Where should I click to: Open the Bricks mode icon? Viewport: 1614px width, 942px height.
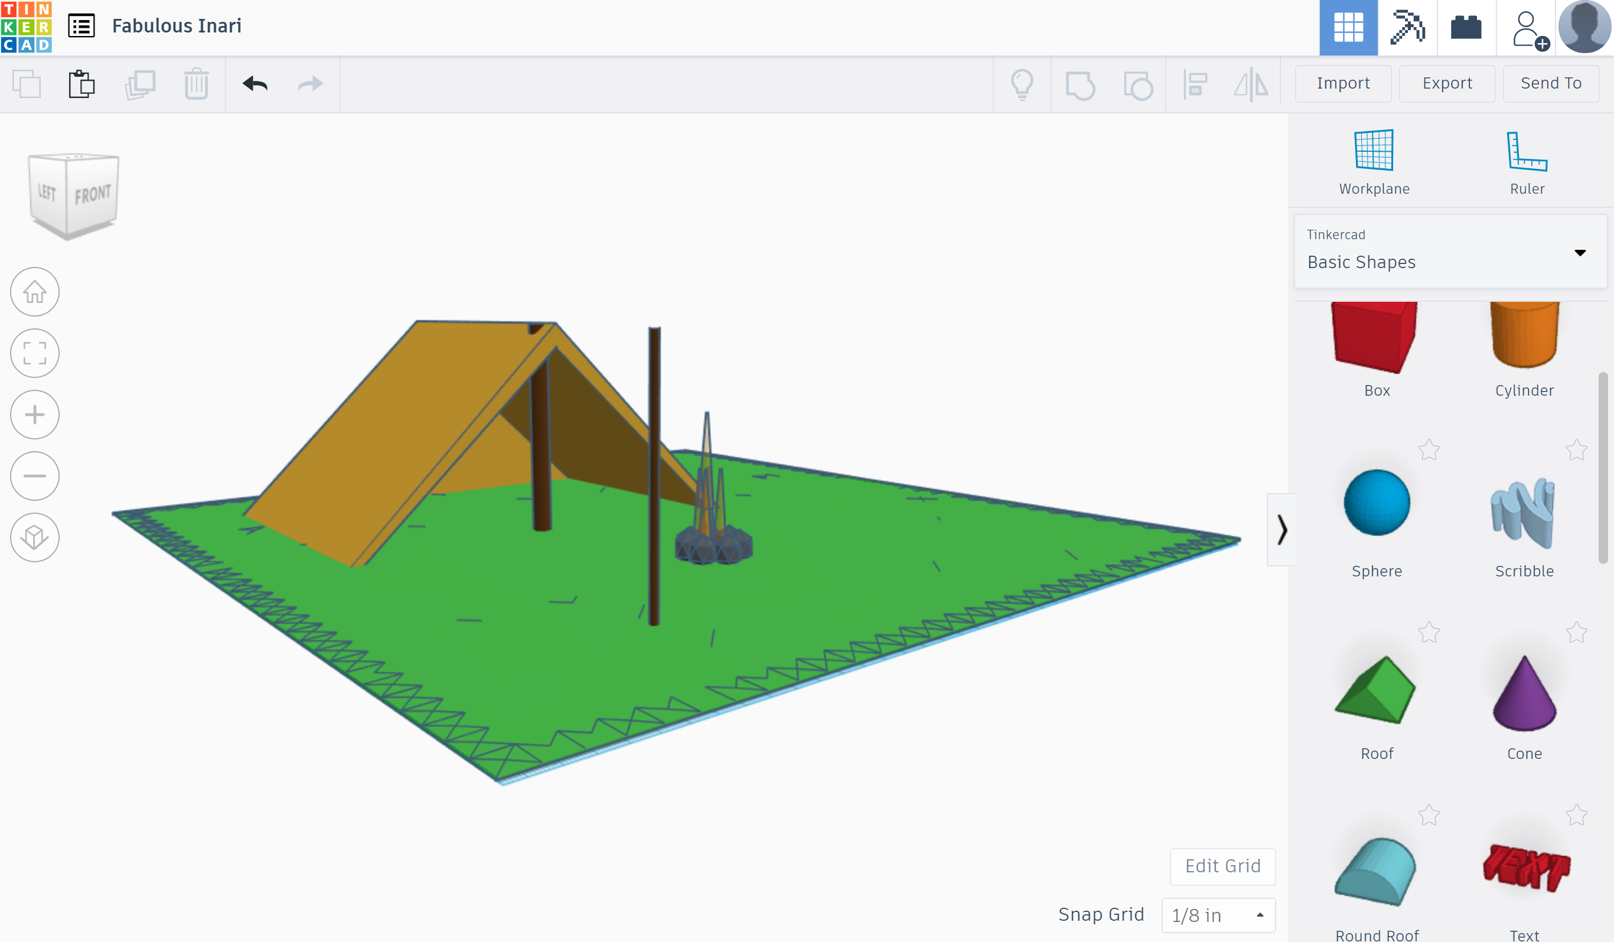[x=1465, y=28]
